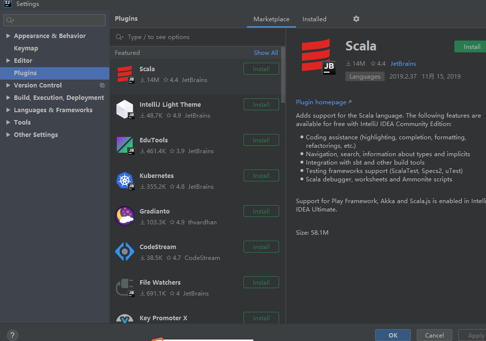
Task: Expand Appearance & Behavior settings
Action: pos(8,36)
